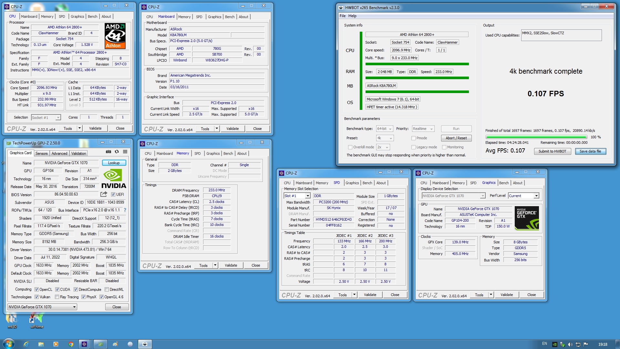Switch to Bench tab in CPU-Z CPU window
Viewport: 620px width, 349px height.
pos(92,16)
